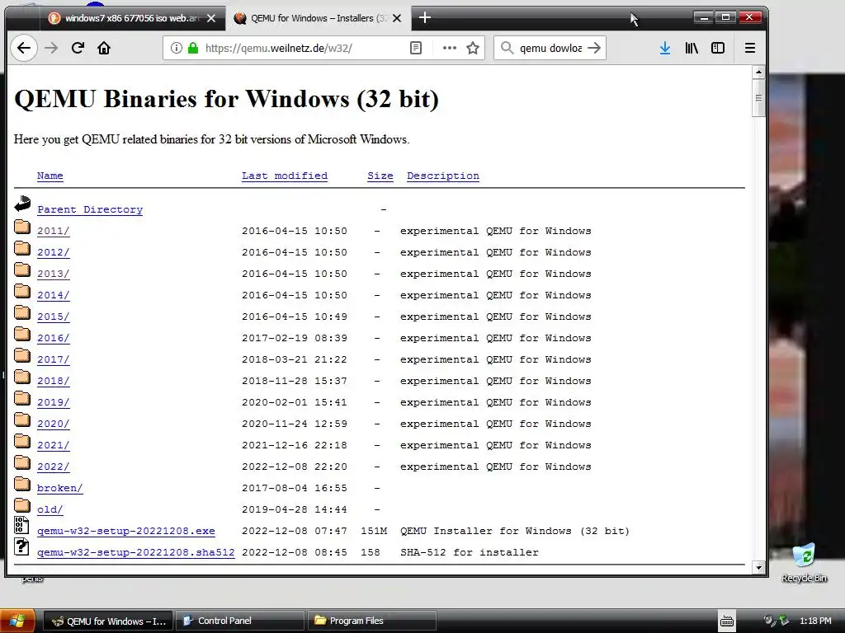Open the old/ folder link

(x=50, y=509)
